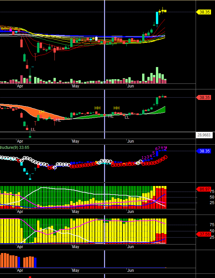Viewport: 215px width, 278px height.
Task: Click Jun on the 86.97 indicator pane axis
Action: point(131,212)
